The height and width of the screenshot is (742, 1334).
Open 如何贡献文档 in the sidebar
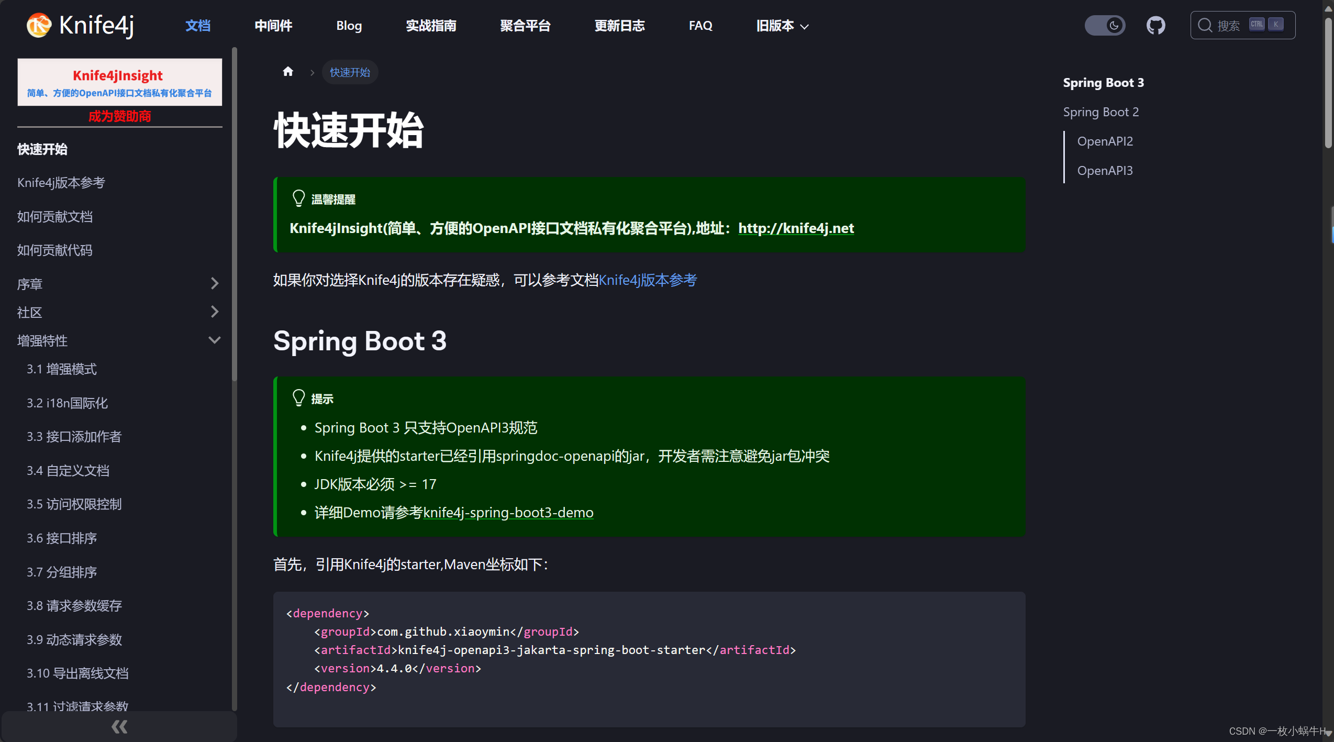click(55, 217)
